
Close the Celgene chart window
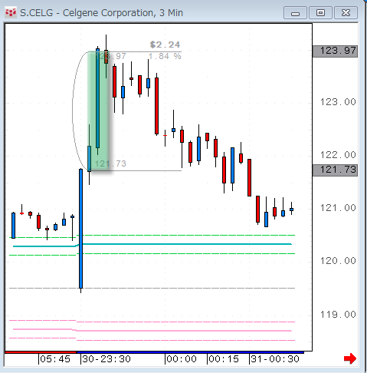click(x=346, y=13)
